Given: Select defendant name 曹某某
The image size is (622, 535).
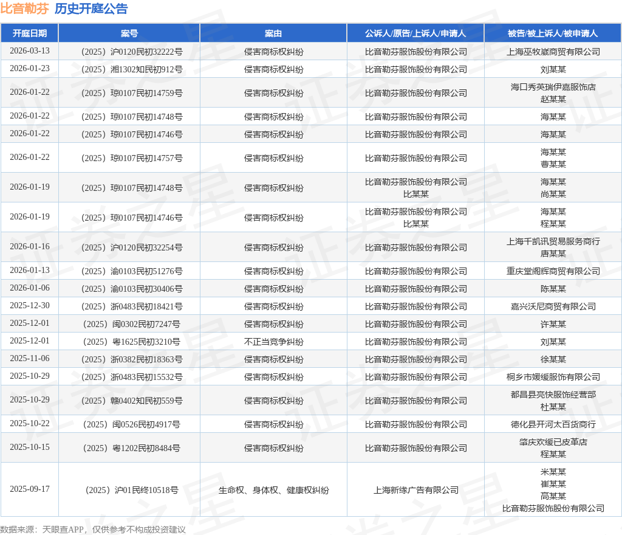Looking at the screenshot, I should pos(553,164).
